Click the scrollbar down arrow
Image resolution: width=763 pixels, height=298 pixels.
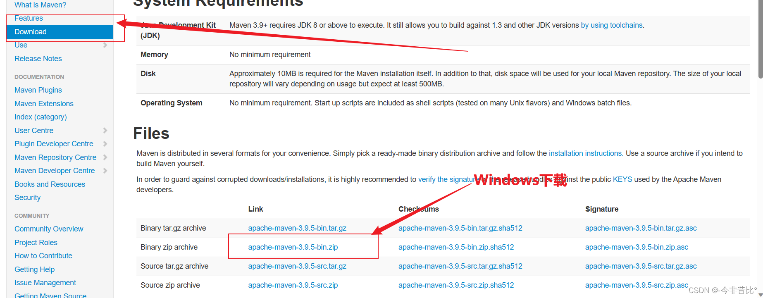[760, 295]
